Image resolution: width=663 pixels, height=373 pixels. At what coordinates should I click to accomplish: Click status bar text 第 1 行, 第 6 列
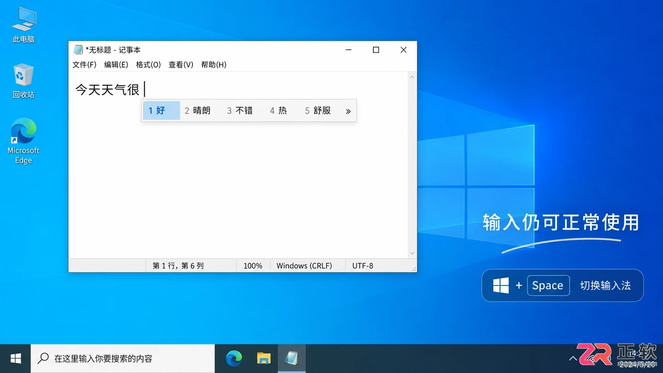[x=178, y=266]
